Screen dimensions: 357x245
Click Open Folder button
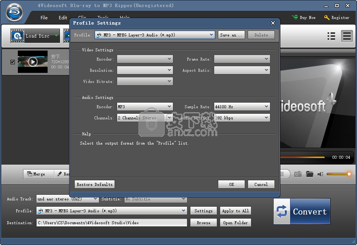pos(236,223)
